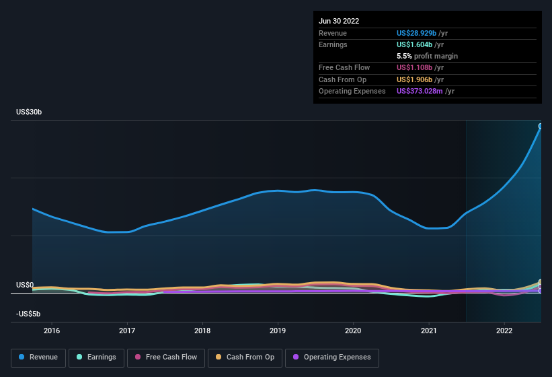This screenshot has height=377, width=552.
Task: Toggle the Cash From Op legend button
Action: (245, 357)
